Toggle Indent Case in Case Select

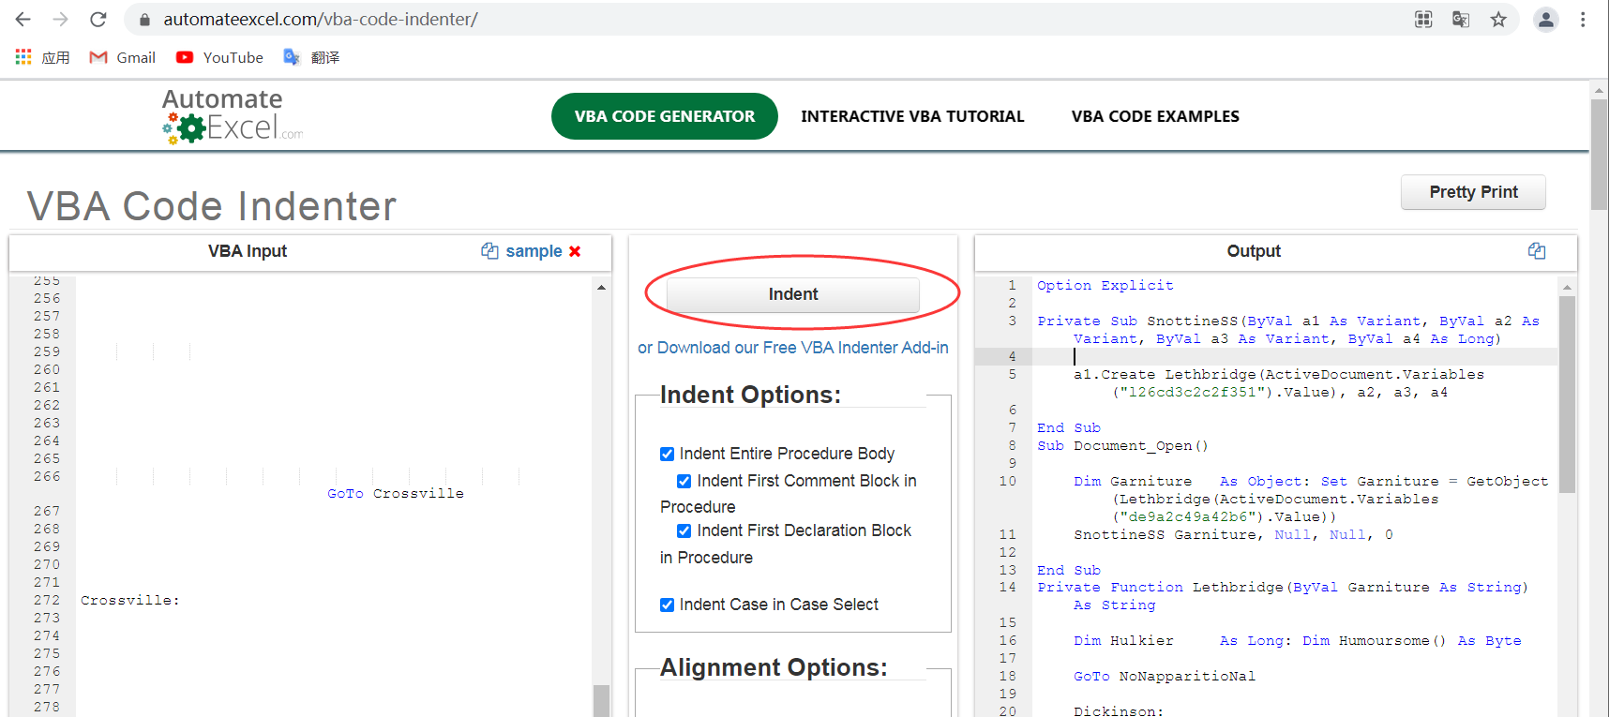click(x=668, y=605)
